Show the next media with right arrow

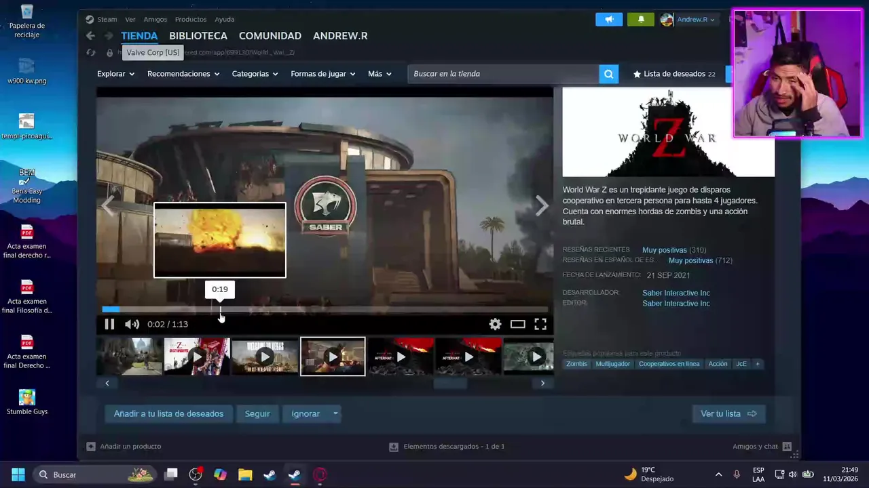point(541,205)
